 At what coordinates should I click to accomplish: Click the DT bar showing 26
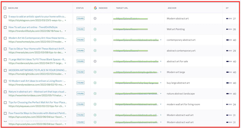(229, 29)
